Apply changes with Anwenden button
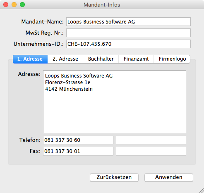204x193 pixels. pyautogui.click(x=169, y=177)
